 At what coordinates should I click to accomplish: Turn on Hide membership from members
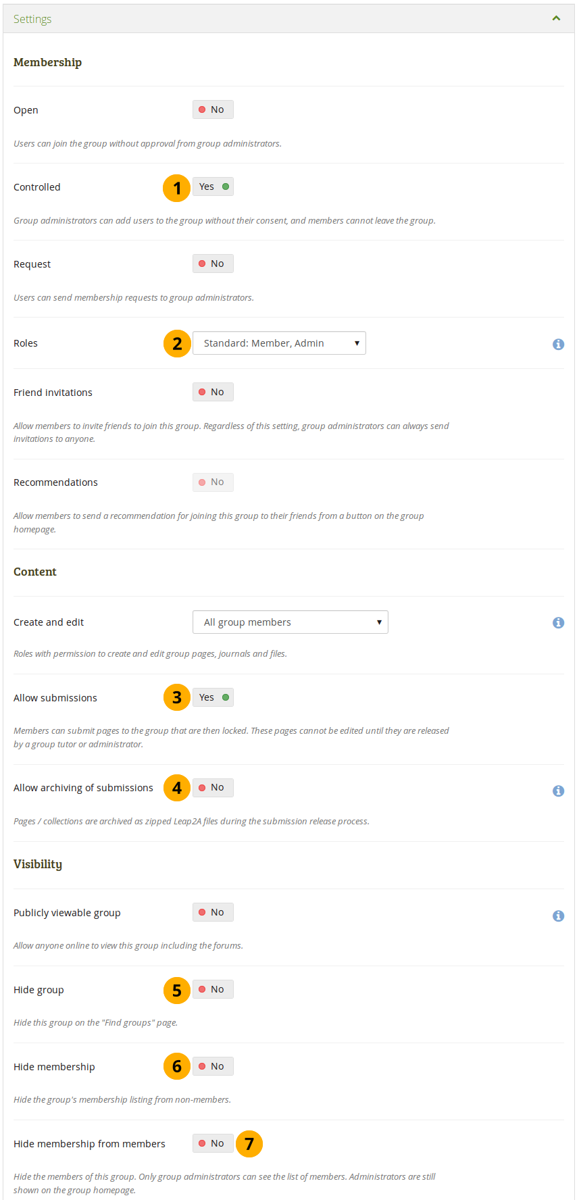[213, 1143]
